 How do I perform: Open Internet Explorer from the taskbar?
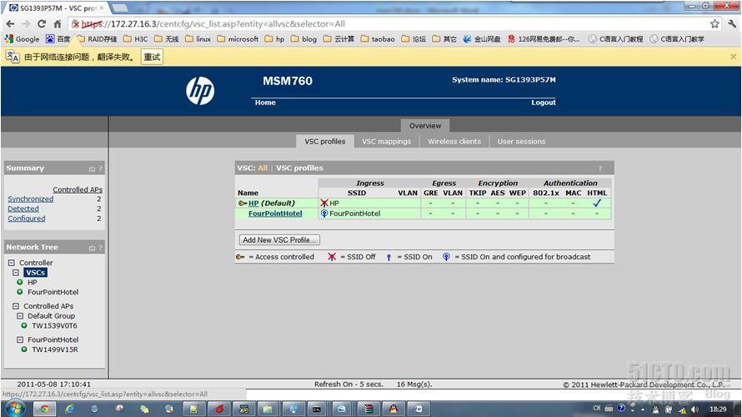(x=69, y=409)
